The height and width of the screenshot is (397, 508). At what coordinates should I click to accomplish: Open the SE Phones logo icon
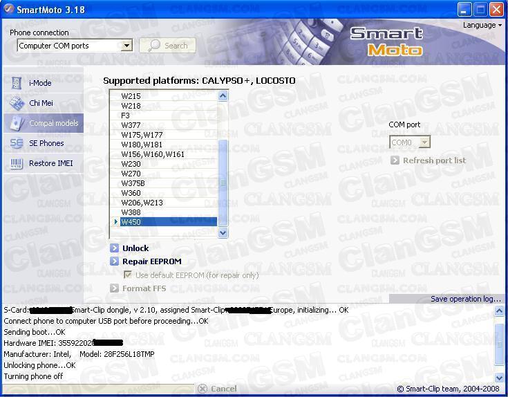[16, 143]
